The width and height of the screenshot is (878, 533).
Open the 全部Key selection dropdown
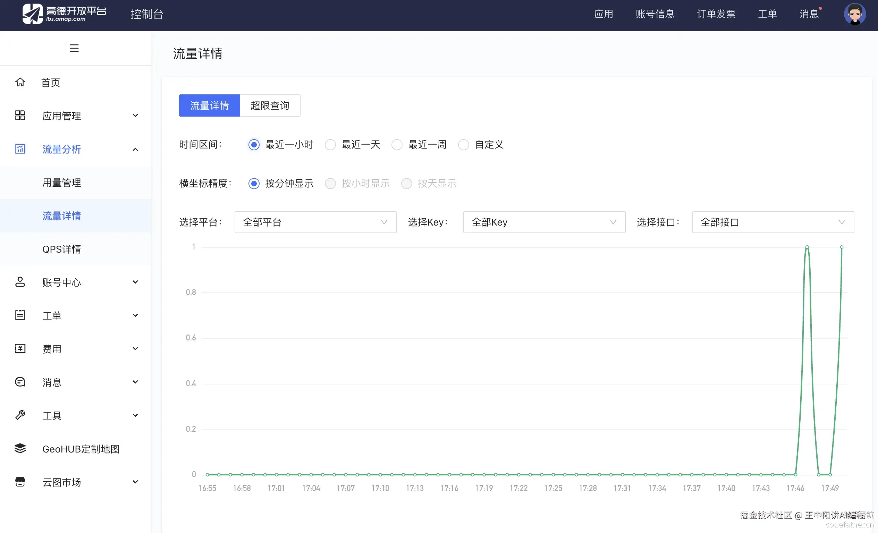[544, 222]
